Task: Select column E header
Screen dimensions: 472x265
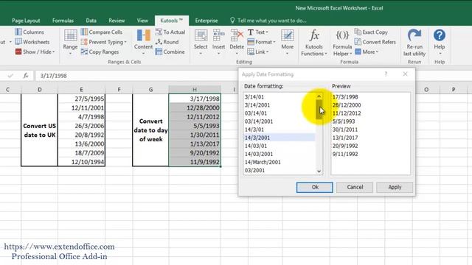Action: pyautogui.click(x=81, y=90)
